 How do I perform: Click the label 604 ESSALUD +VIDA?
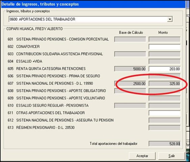25,61
